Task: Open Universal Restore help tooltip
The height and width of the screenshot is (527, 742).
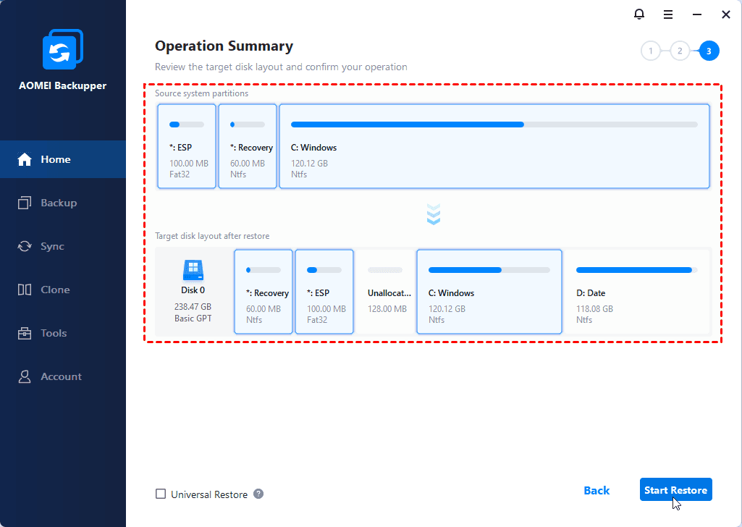Action: [258, 494]
